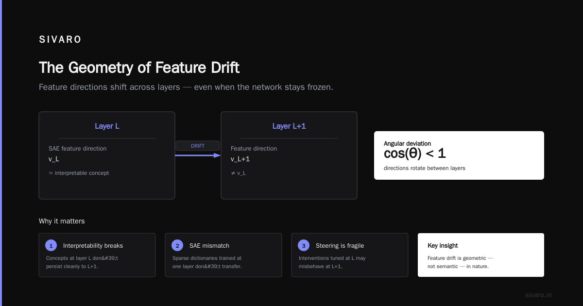Click the "≠ v_L" note
Screen dimensions: 583x306
238,173
